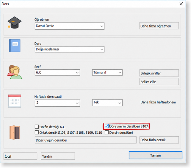
Task: Open the Sınıf dropdown showing 6.C
Action: click(x=57, y=73)
